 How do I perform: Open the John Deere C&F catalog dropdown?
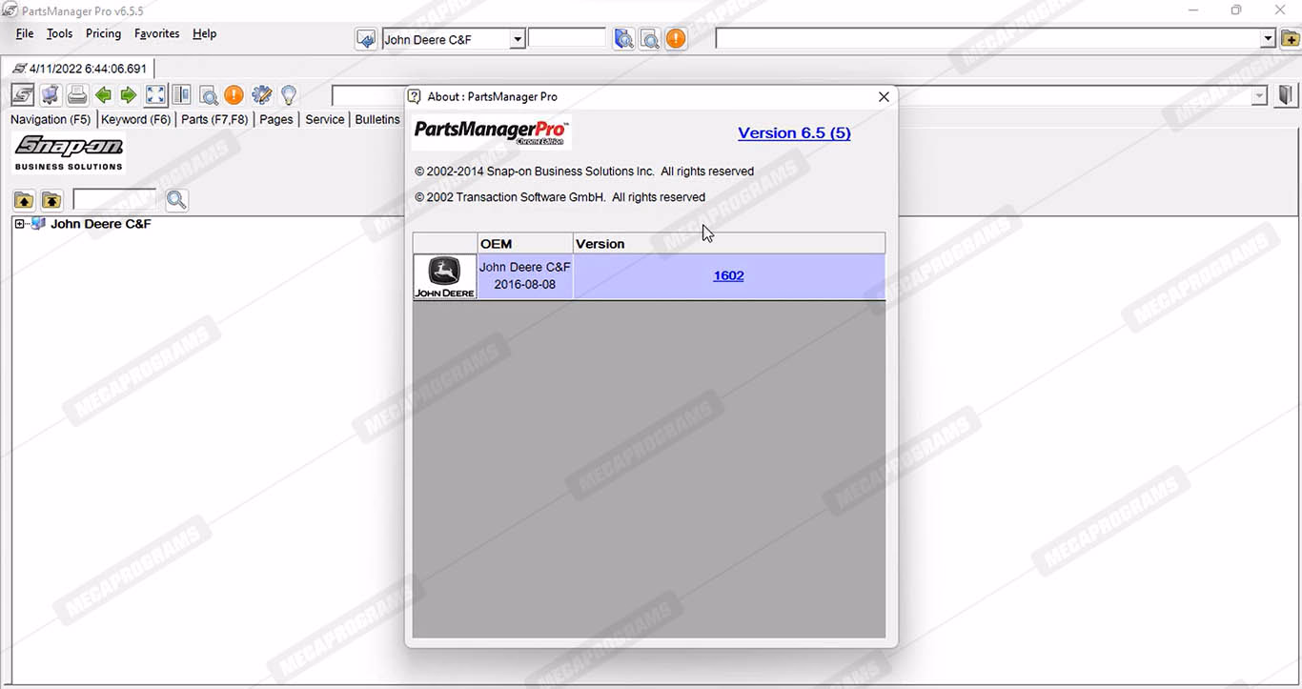pos(518,39)
